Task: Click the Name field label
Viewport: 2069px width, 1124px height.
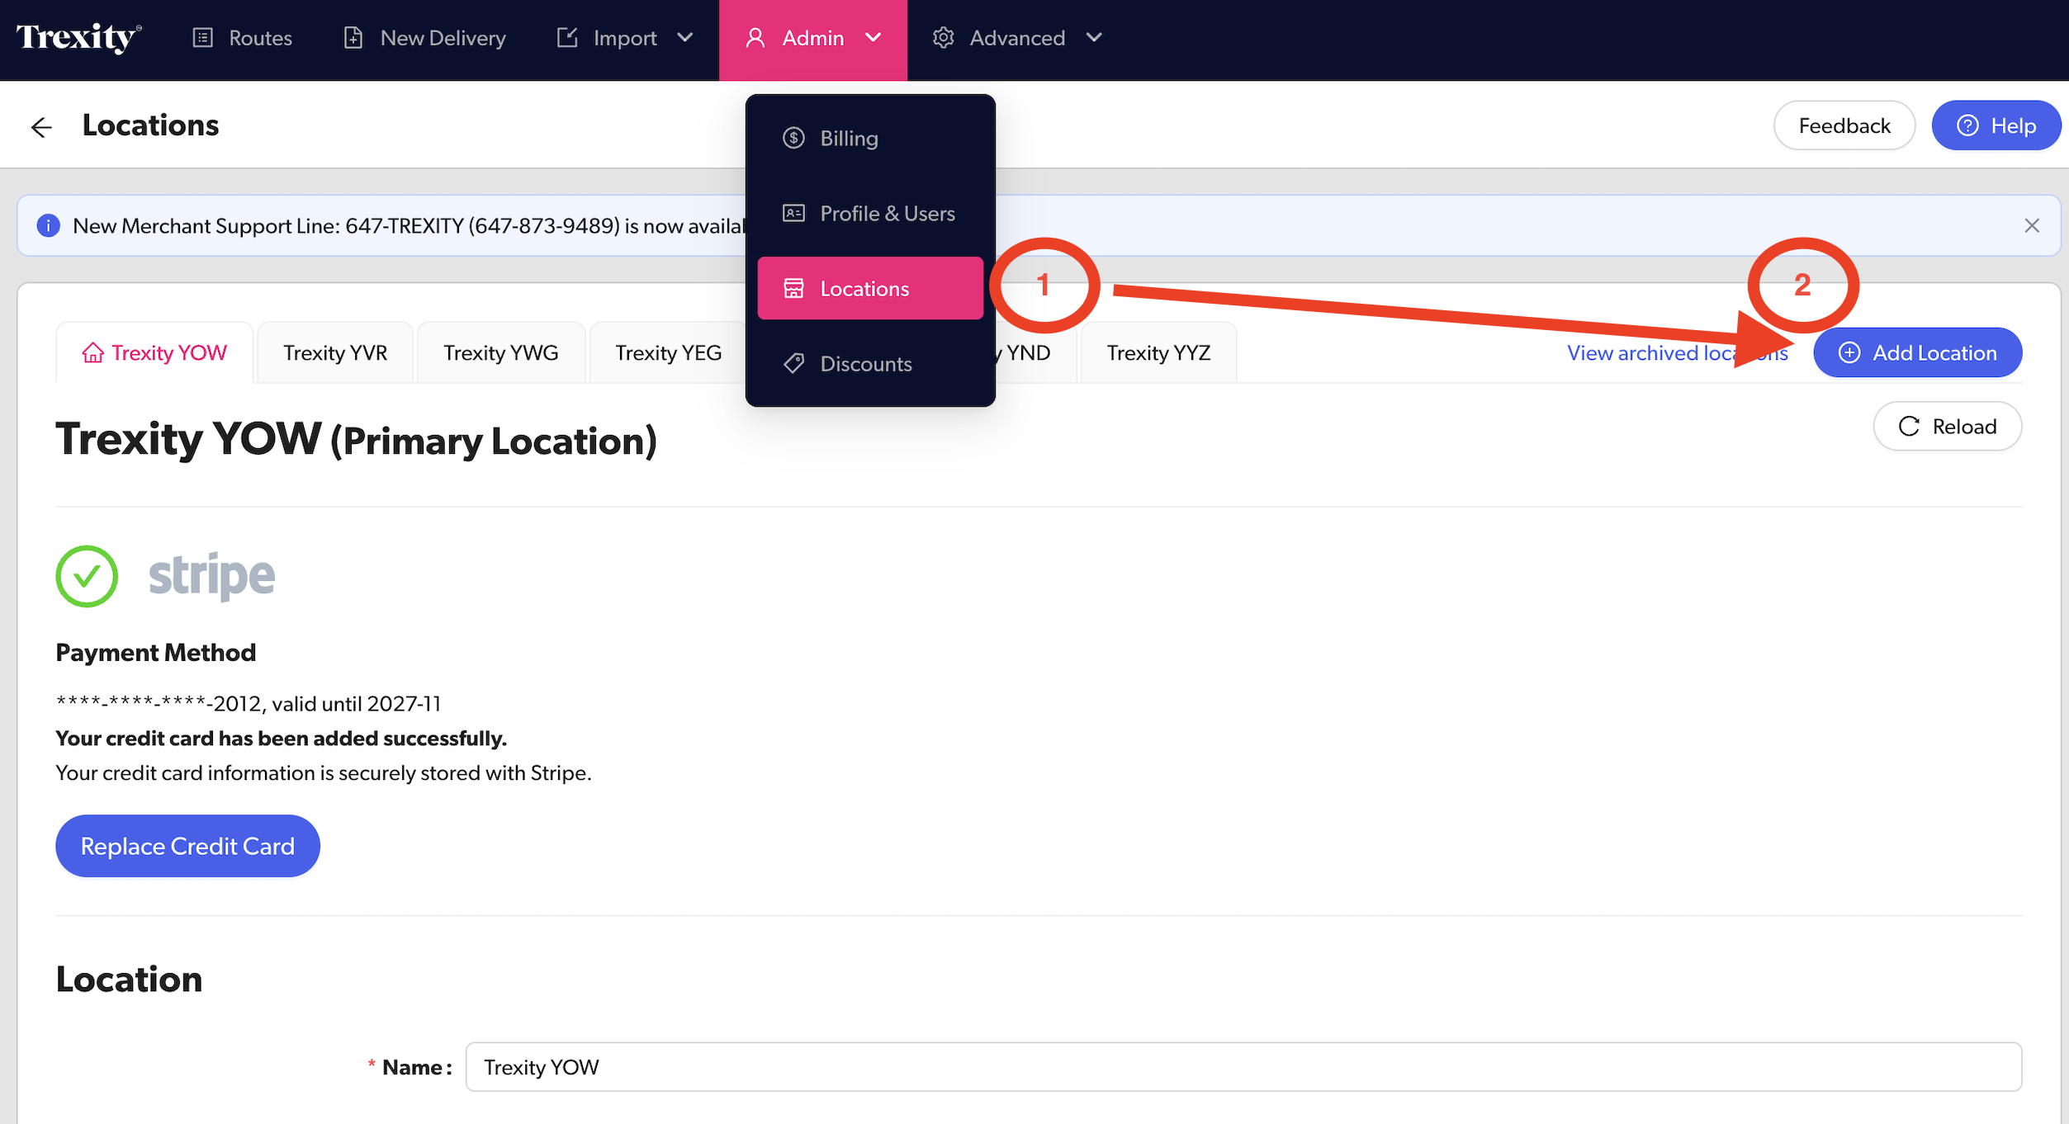Action: [x=417, y=1067]
